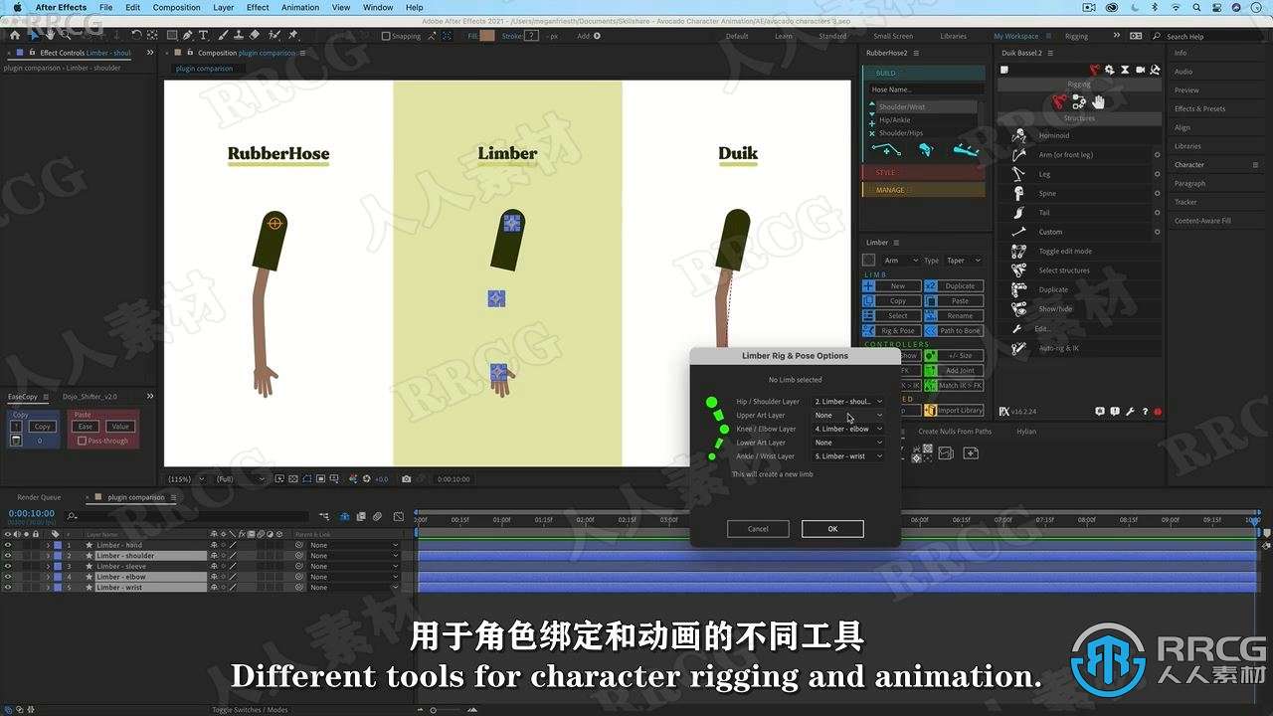
Task: Click the EaseCopy Copy button
Action: click(x=42, y=427)
